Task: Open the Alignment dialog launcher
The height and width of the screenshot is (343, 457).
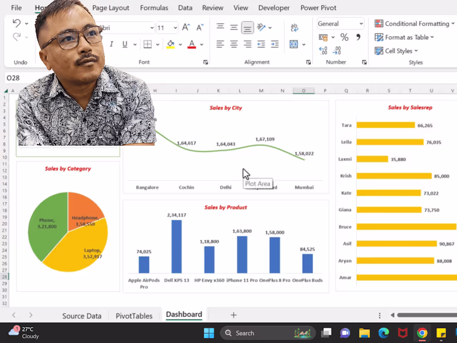Action: pos(308,62)
